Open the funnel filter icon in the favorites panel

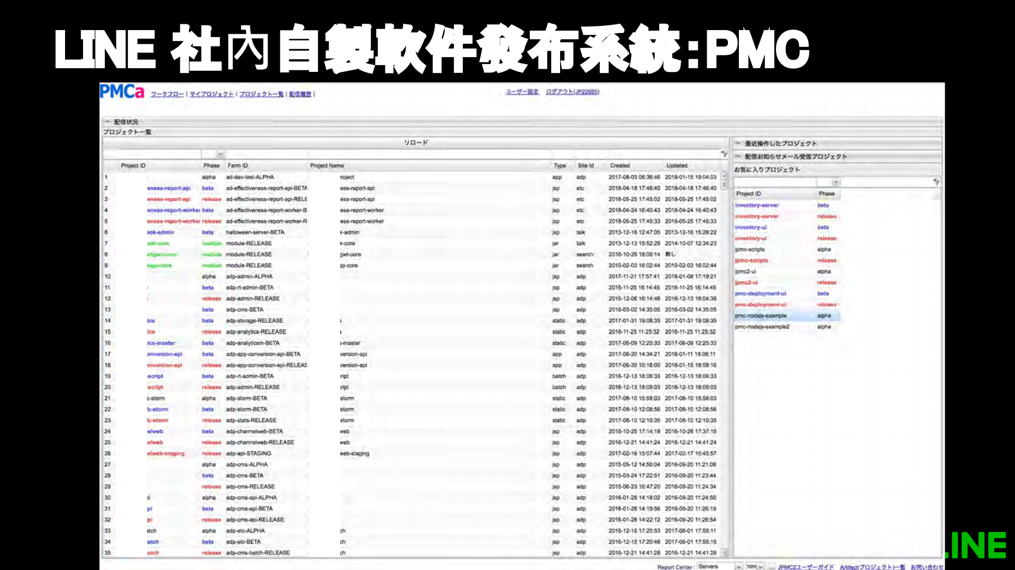[937, 182]
